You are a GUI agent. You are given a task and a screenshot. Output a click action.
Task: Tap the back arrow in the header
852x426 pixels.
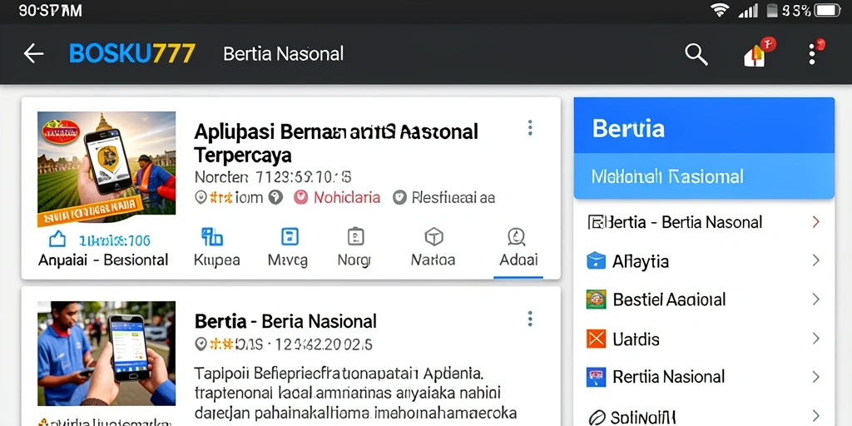pos(33,53)
